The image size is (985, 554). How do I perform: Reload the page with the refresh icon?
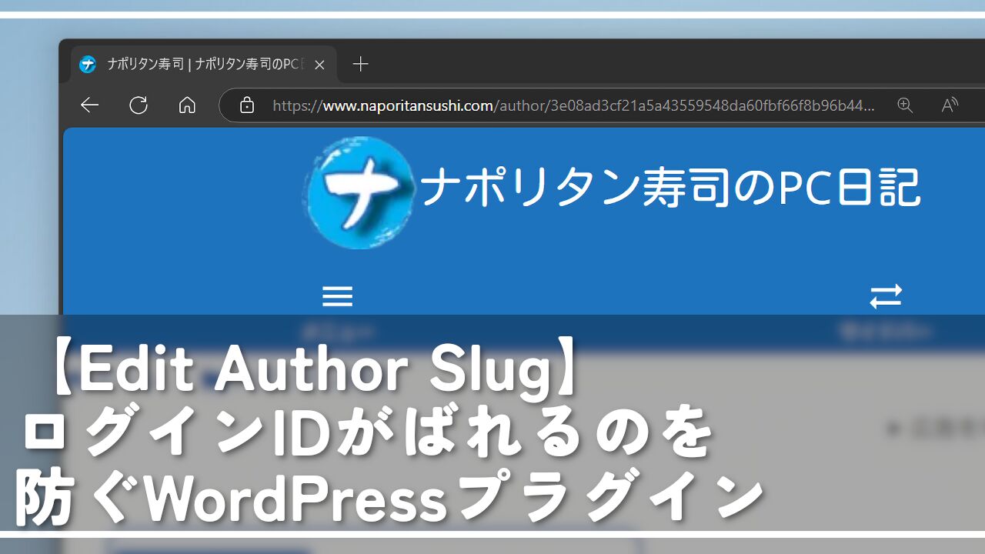139,105
